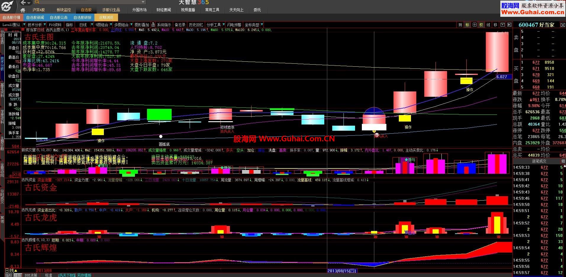This screenshot has width=566, height=277.
Task: Click the window restore panel icon
Action: 502,25
